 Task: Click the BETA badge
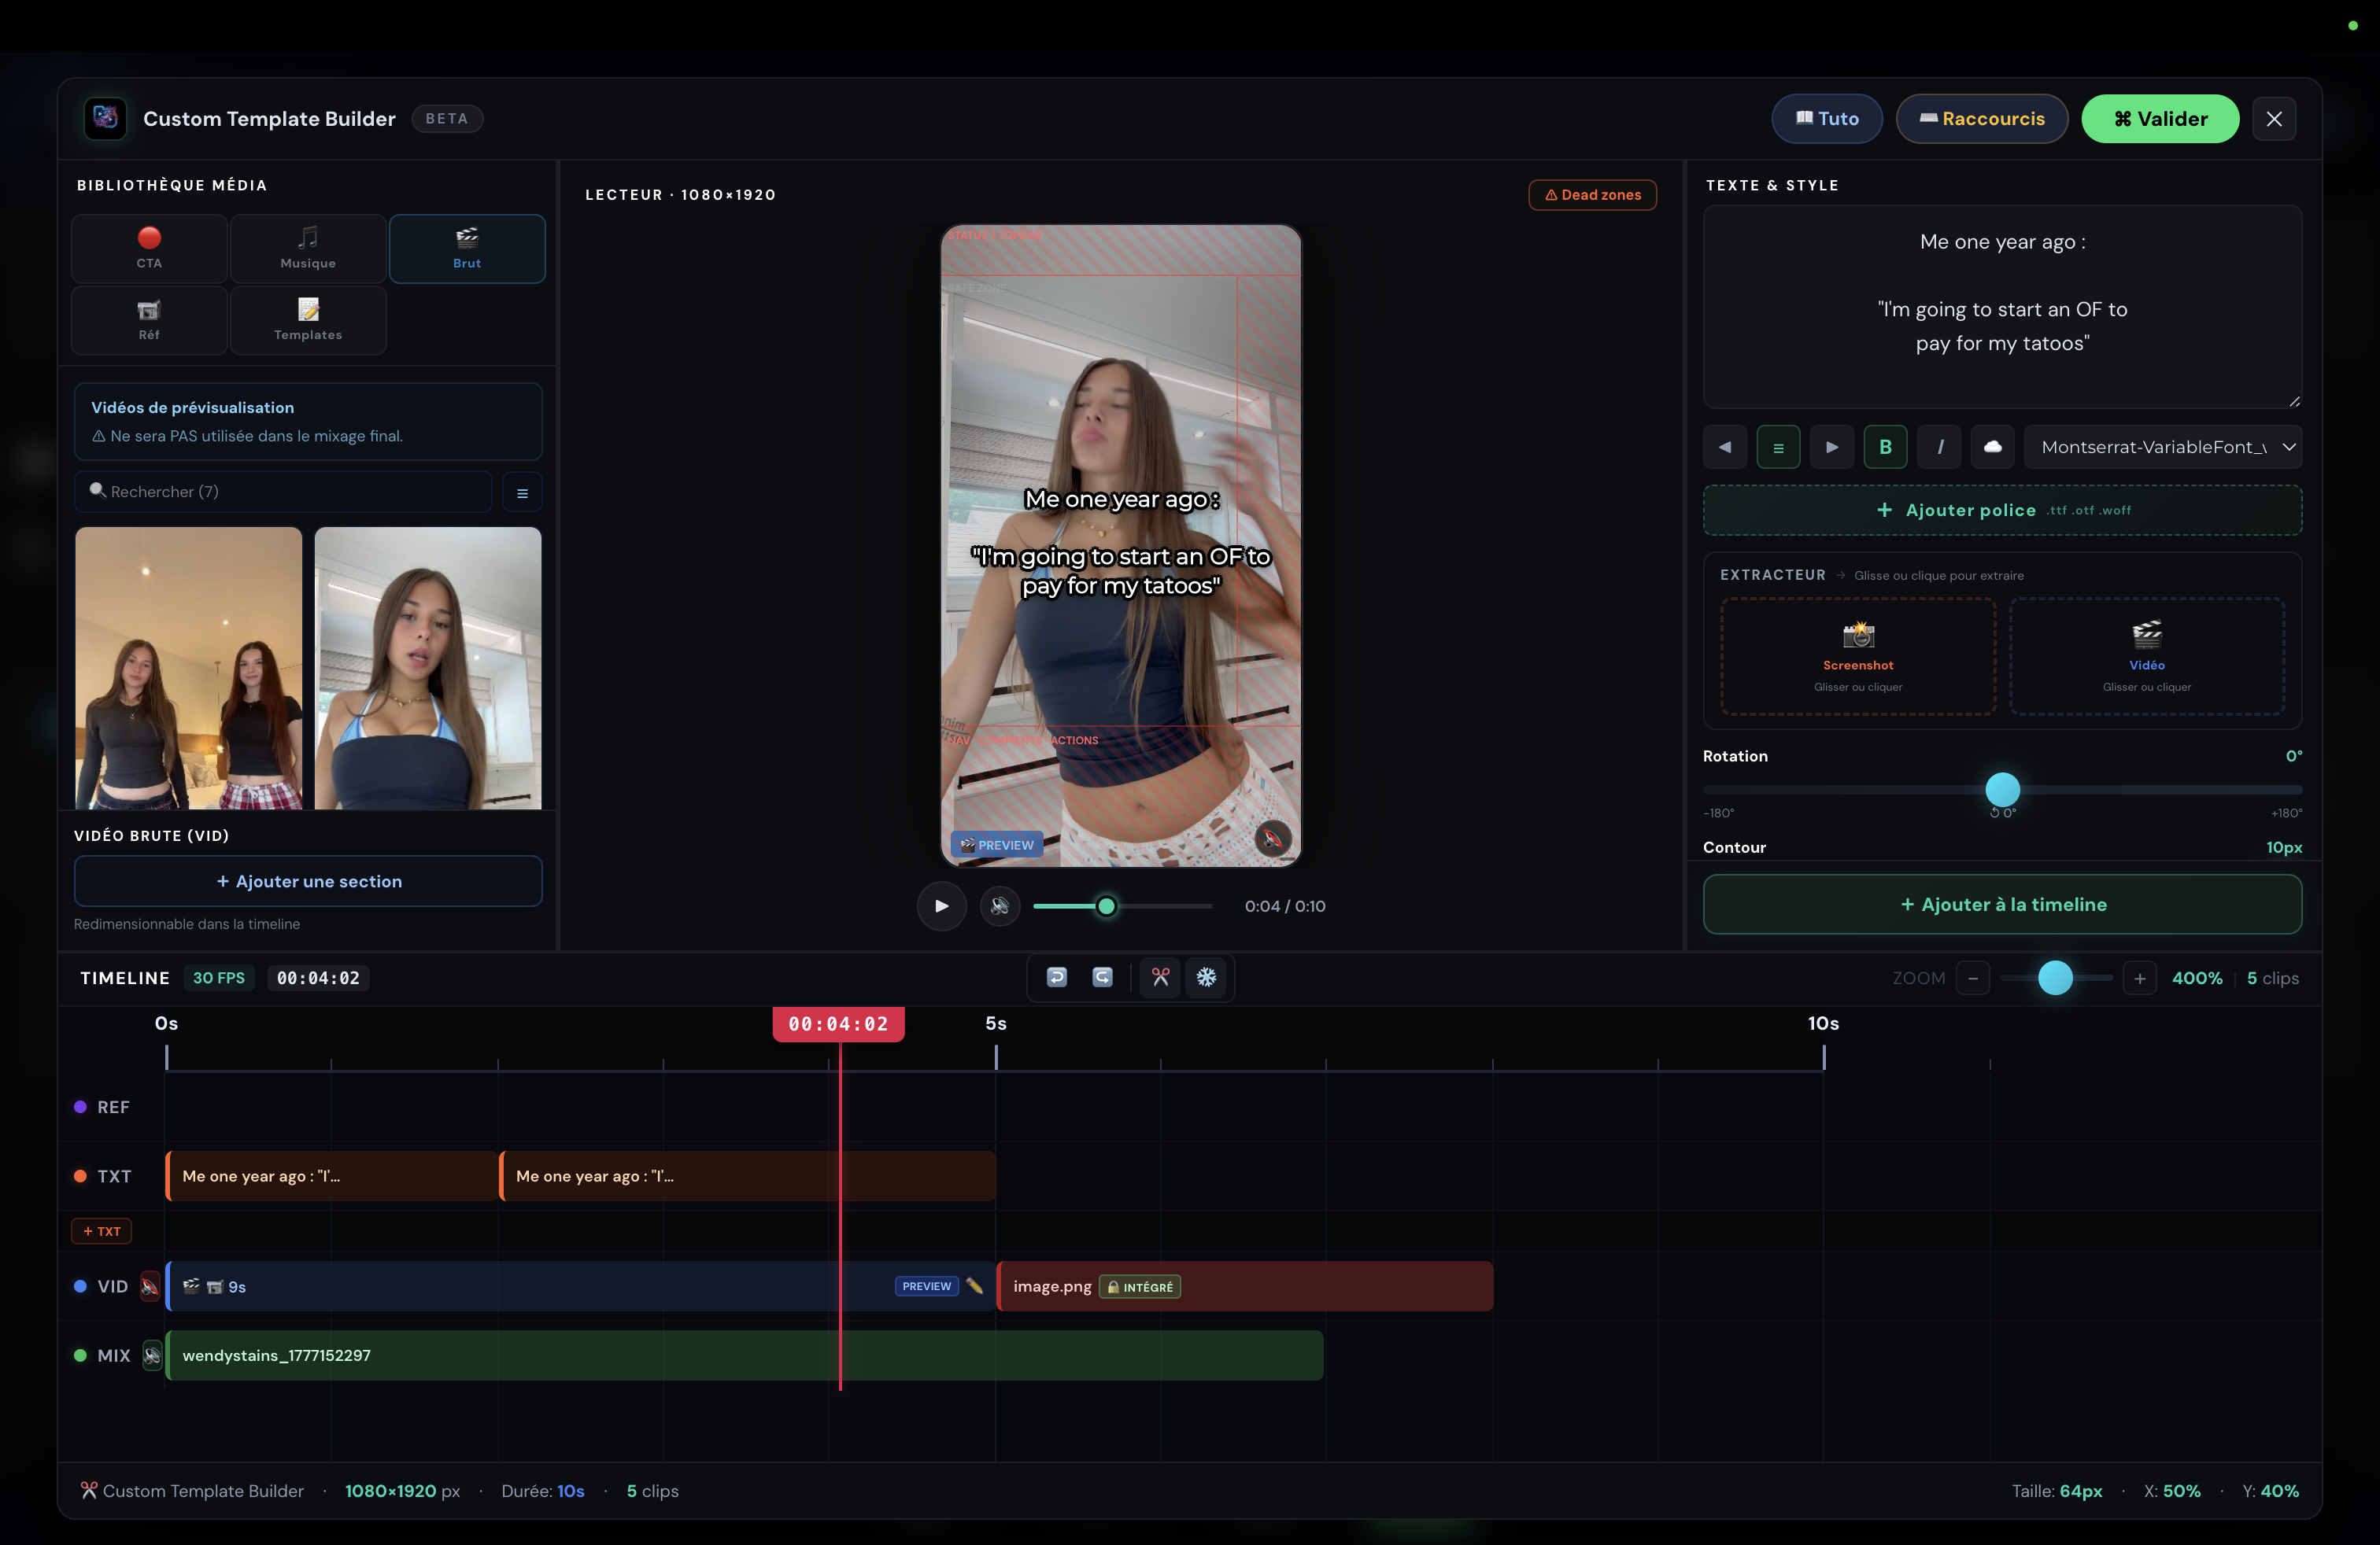(447, 119)
